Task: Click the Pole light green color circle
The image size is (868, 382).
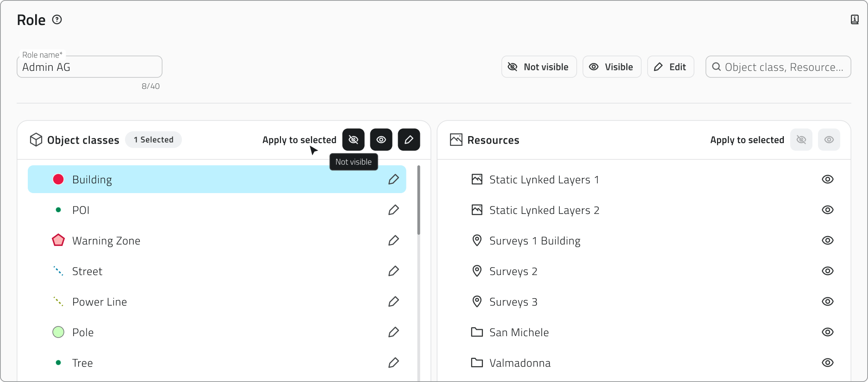Action: (x=58, y=332)
